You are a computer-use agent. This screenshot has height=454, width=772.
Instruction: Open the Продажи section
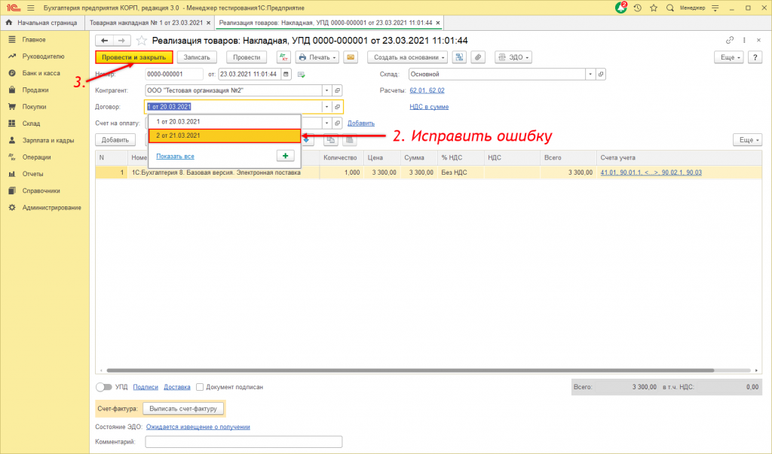[x=35, y=90]
